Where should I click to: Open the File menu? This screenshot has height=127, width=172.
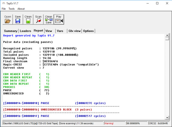[4, 9]
